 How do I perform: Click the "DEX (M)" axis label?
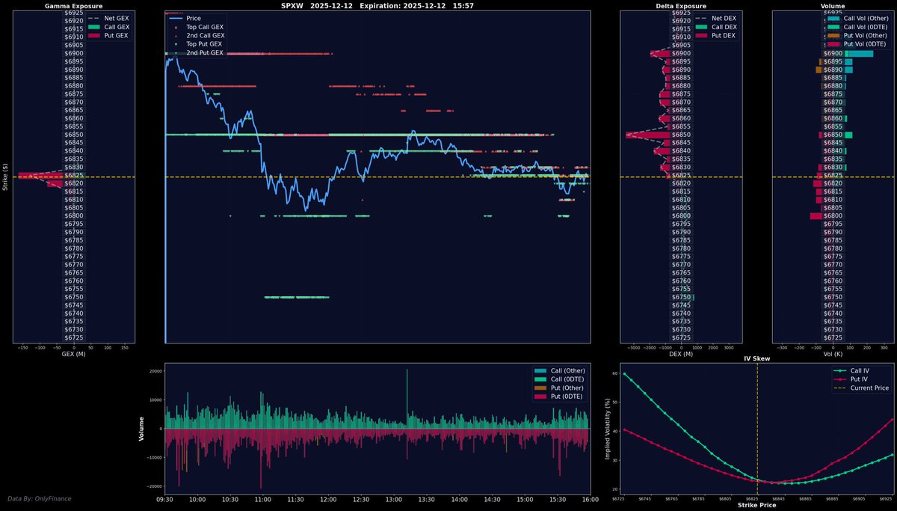point(681,354)
